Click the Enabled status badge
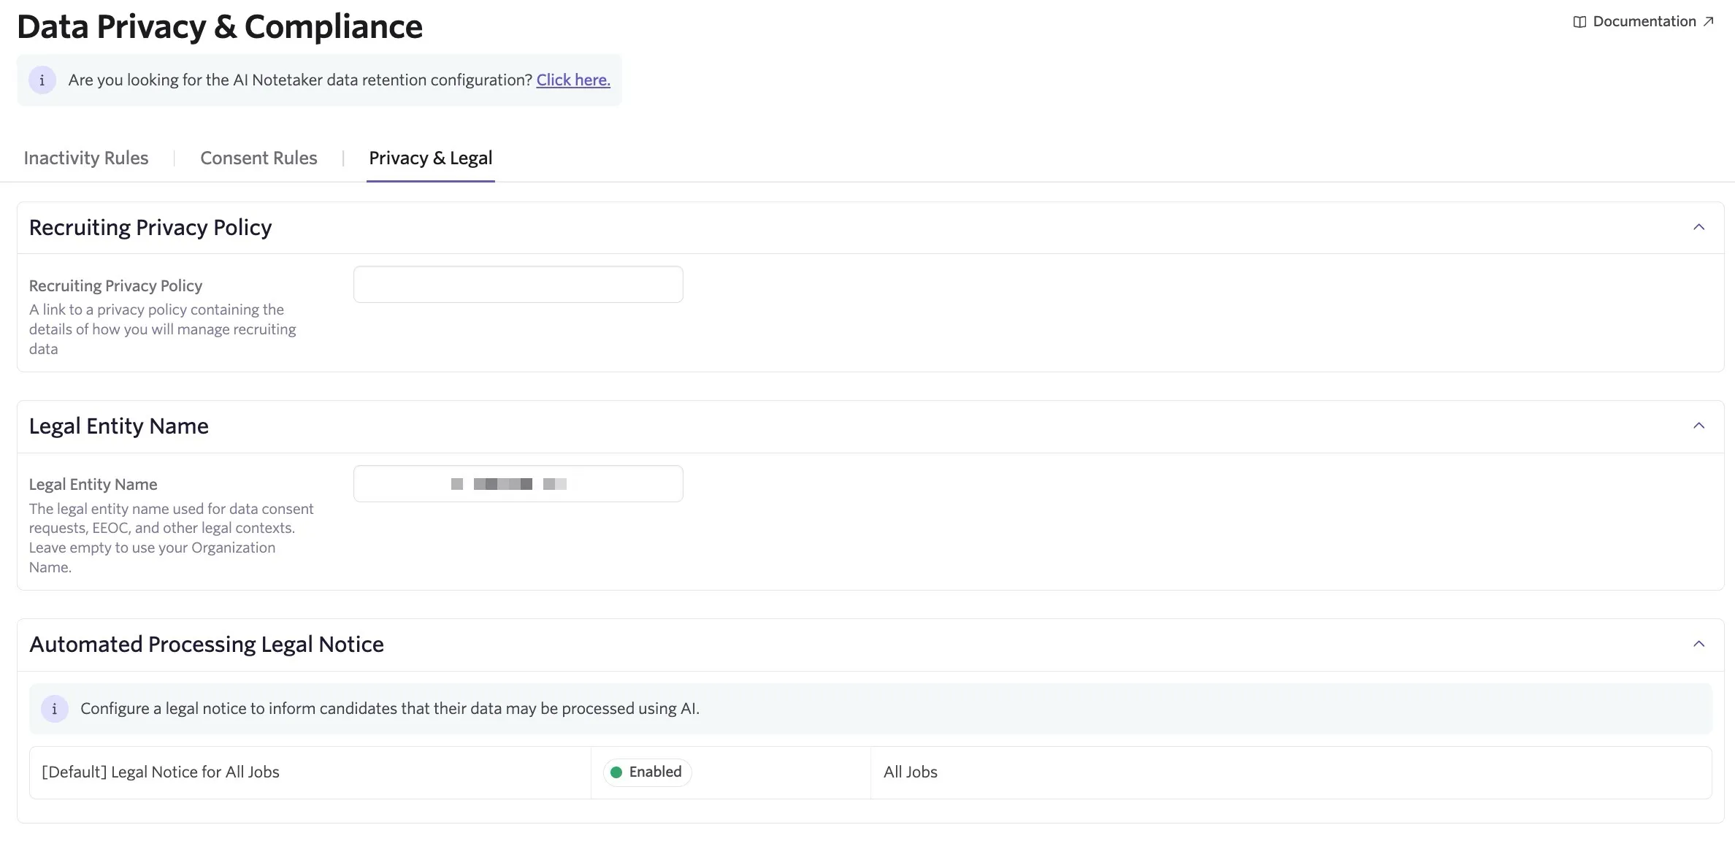1735x841 pixels. [648, 772]
